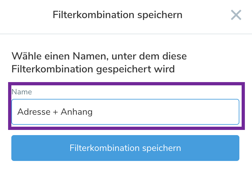Close the Filterkombination speichern dialog
The image size is (252, 170).
click(x=236, y=15)
